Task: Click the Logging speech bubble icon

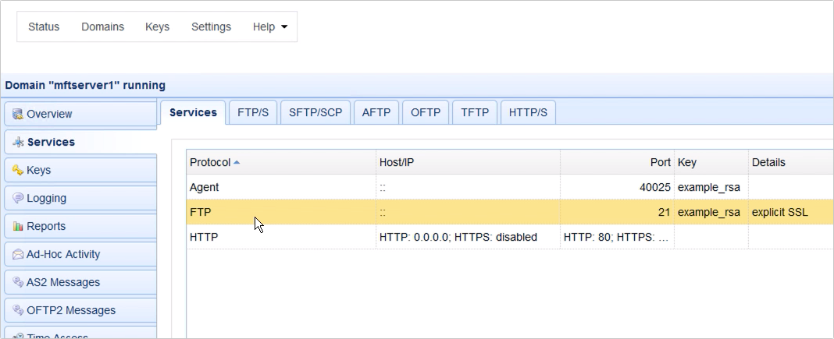Action: [18, 199]
